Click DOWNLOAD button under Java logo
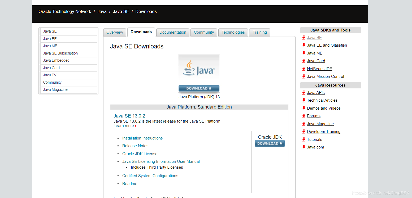The image size is (412, 198). point(199,88)
